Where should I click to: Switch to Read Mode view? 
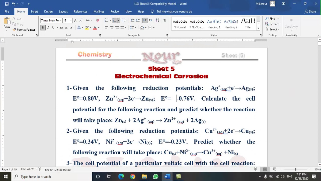click(256, 169)
